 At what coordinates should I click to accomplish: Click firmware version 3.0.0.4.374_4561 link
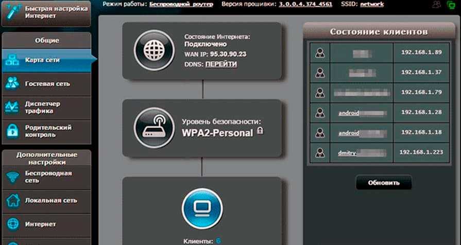point(305,5)
